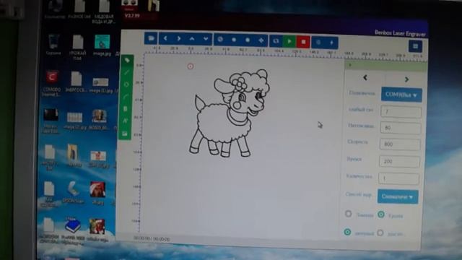Screen dimensions: 462x260
Task: Click the time field containing 200
Action: [399, 161]
